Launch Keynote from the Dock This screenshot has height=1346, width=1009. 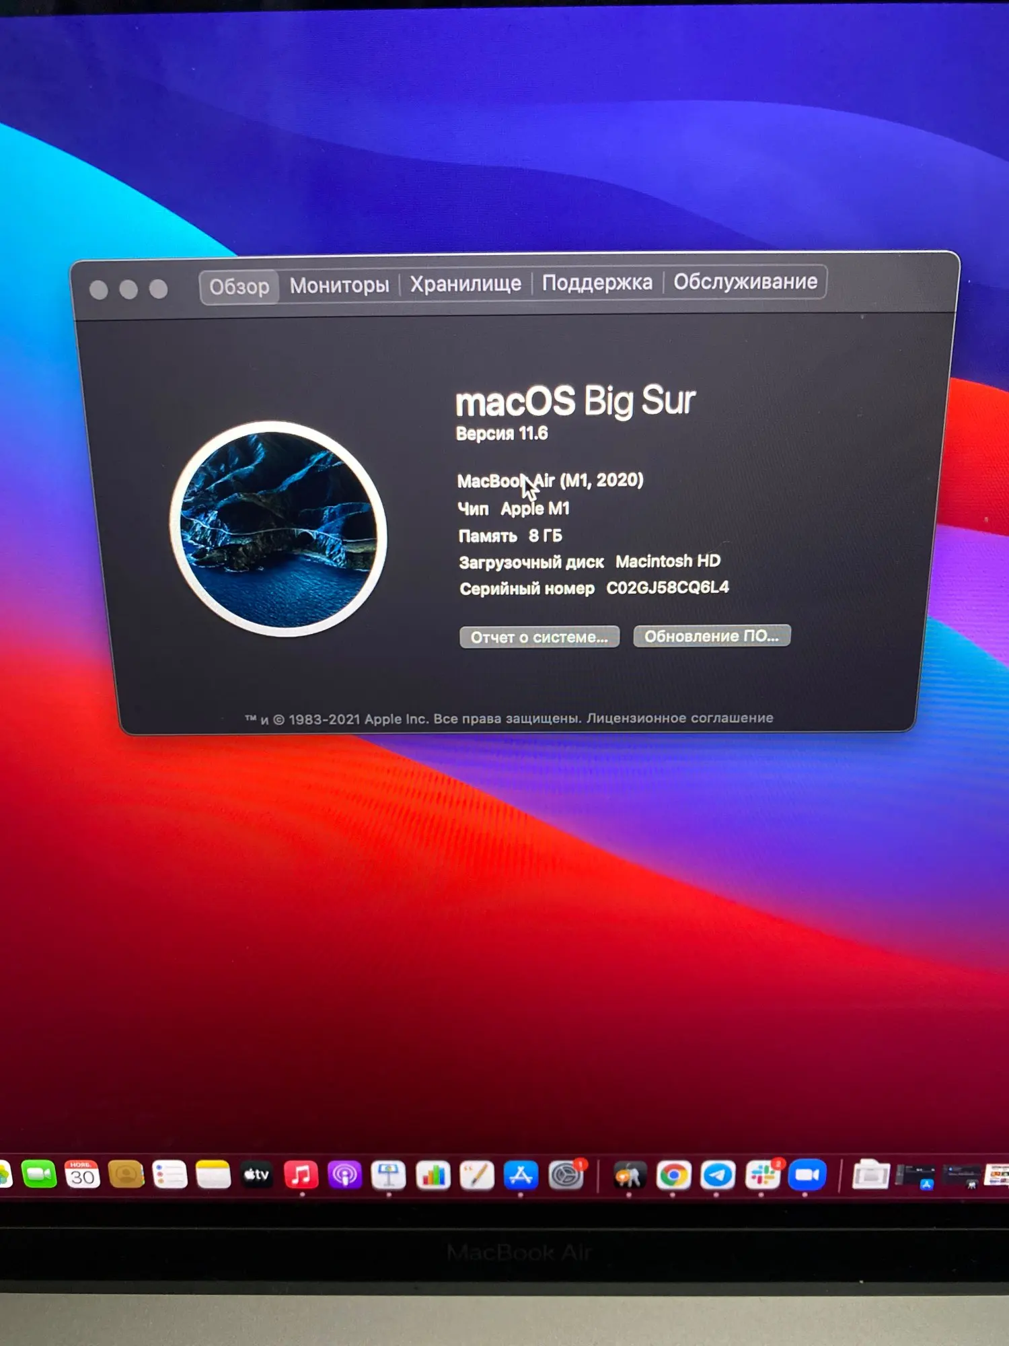pyautogui.click(x=388, y=1176)
